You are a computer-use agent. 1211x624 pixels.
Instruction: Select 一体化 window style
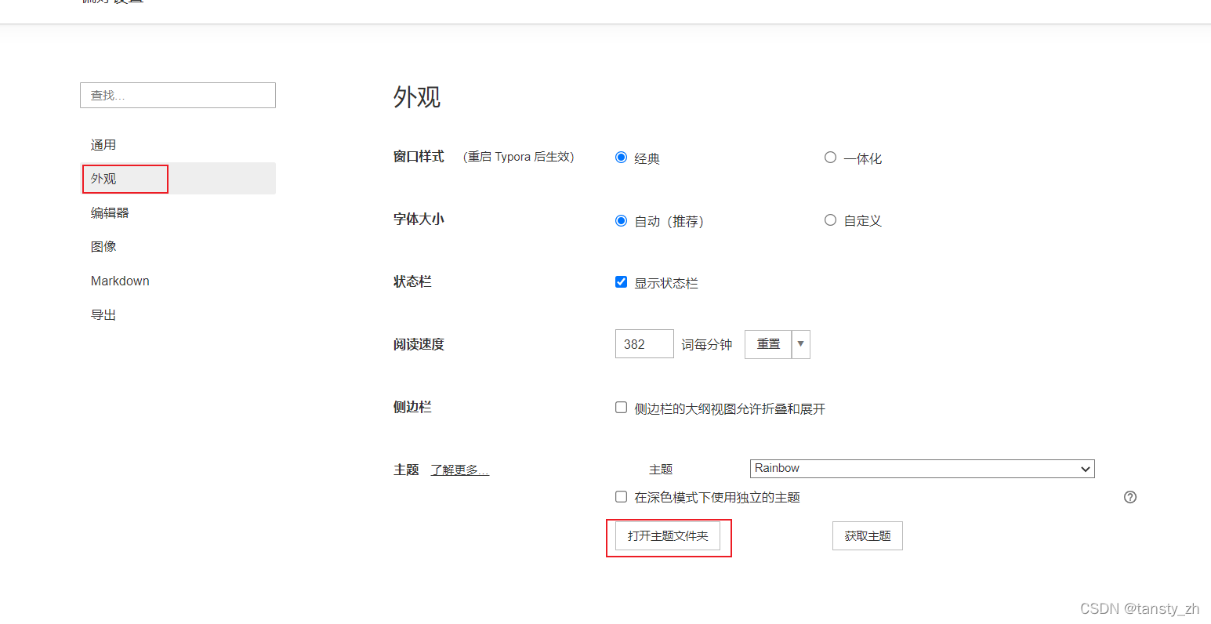tap(830, 157)
